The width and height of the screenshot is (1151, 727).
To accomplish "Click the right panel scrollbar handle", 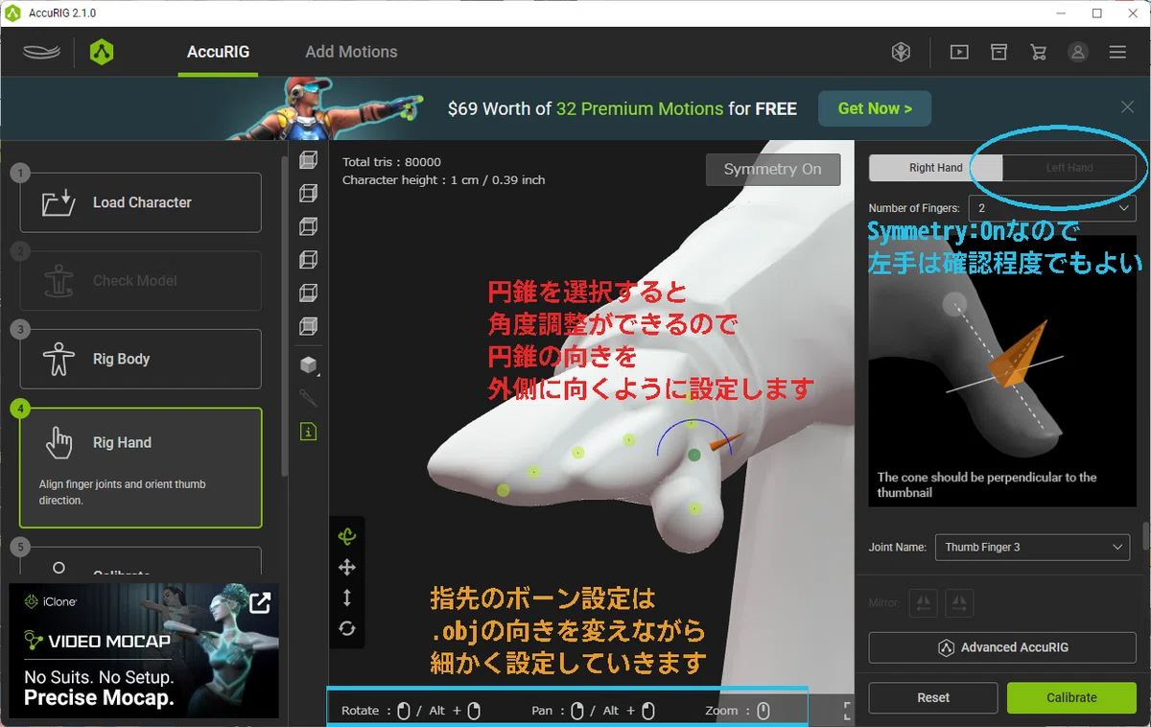I will tap(1144, 534).
